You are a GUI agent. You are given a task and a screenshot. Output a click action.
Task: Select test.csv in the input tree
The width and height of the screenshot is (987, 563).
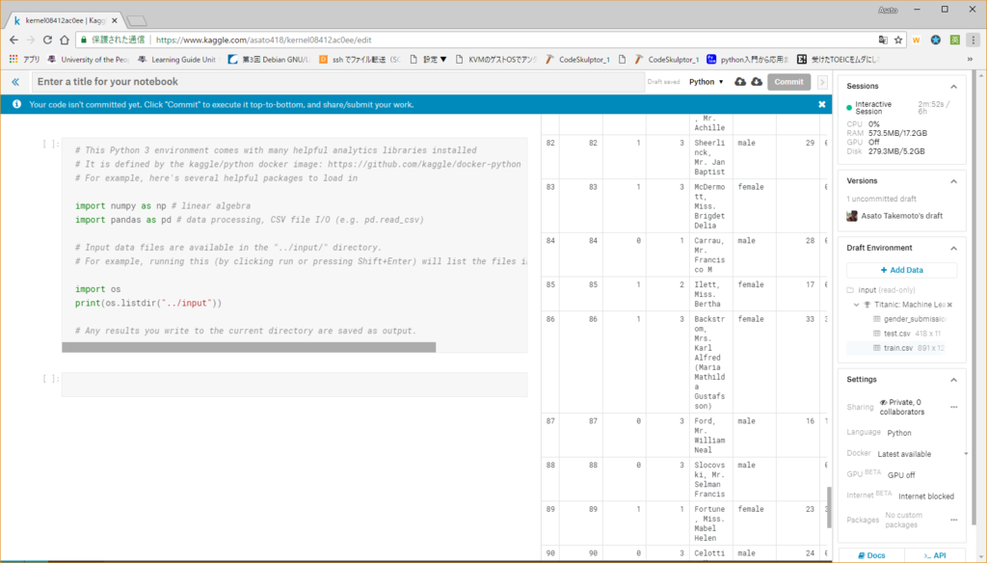(x=896, y=334)
